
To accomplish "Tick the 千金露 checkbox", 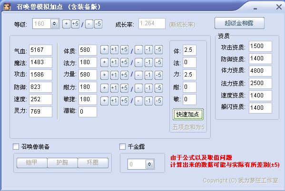I will (x=122, y=146).
